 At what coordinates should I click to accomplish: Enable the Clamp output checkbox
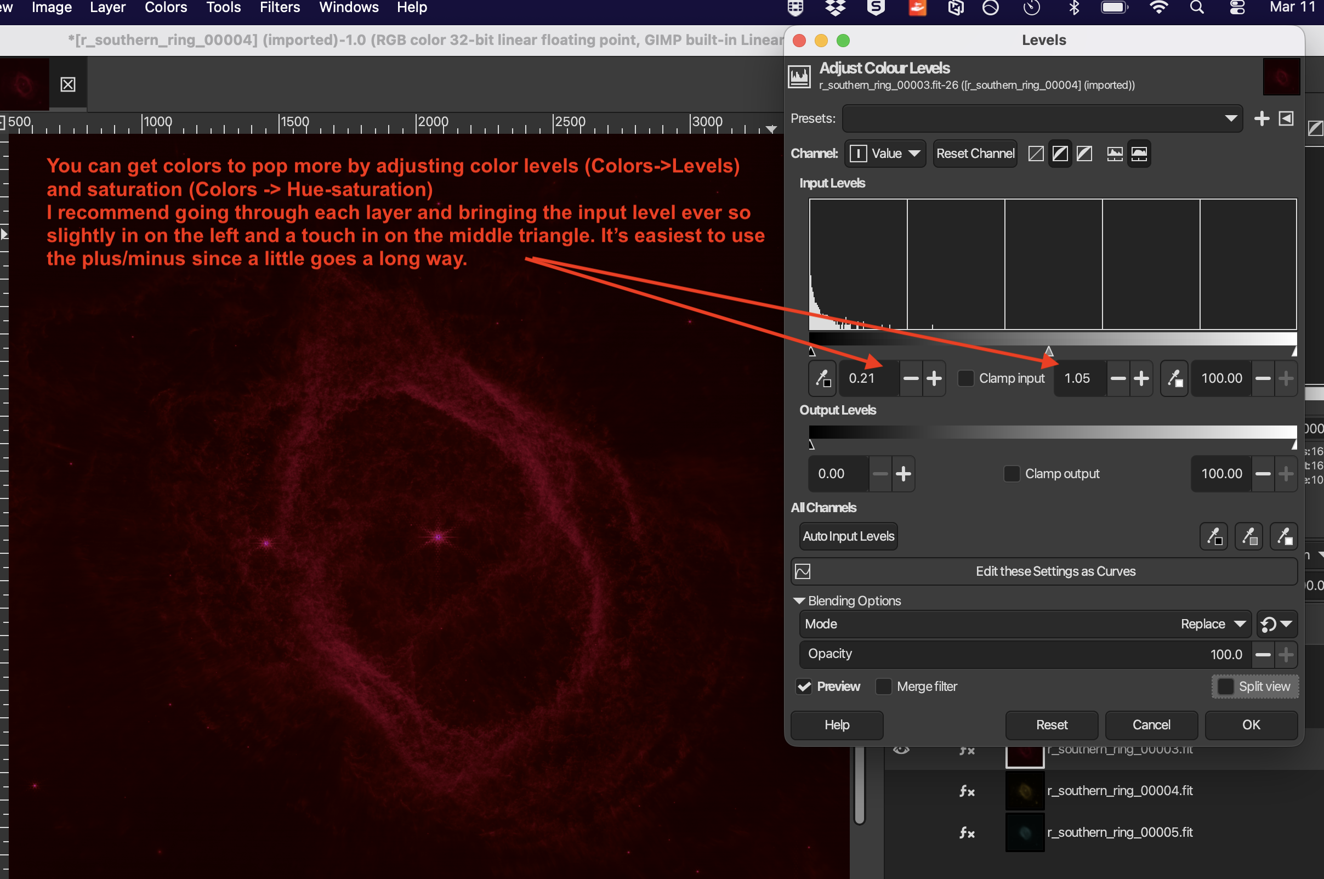[1012, 474]
